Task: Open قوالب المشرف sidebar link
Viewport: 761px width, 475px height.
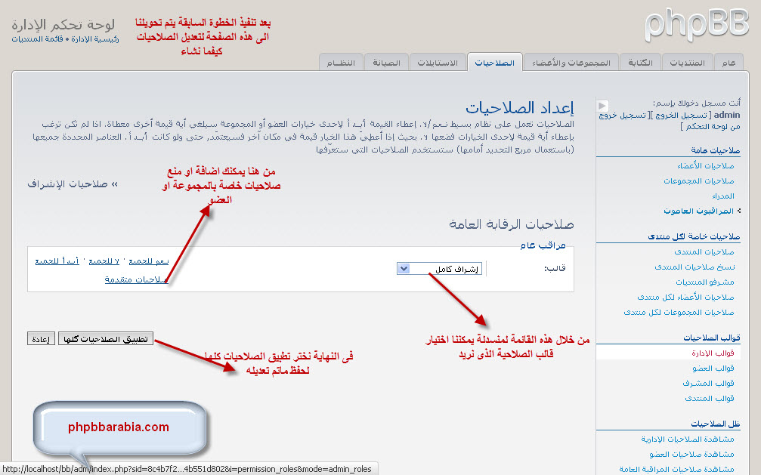Action: tap(709, 384)
